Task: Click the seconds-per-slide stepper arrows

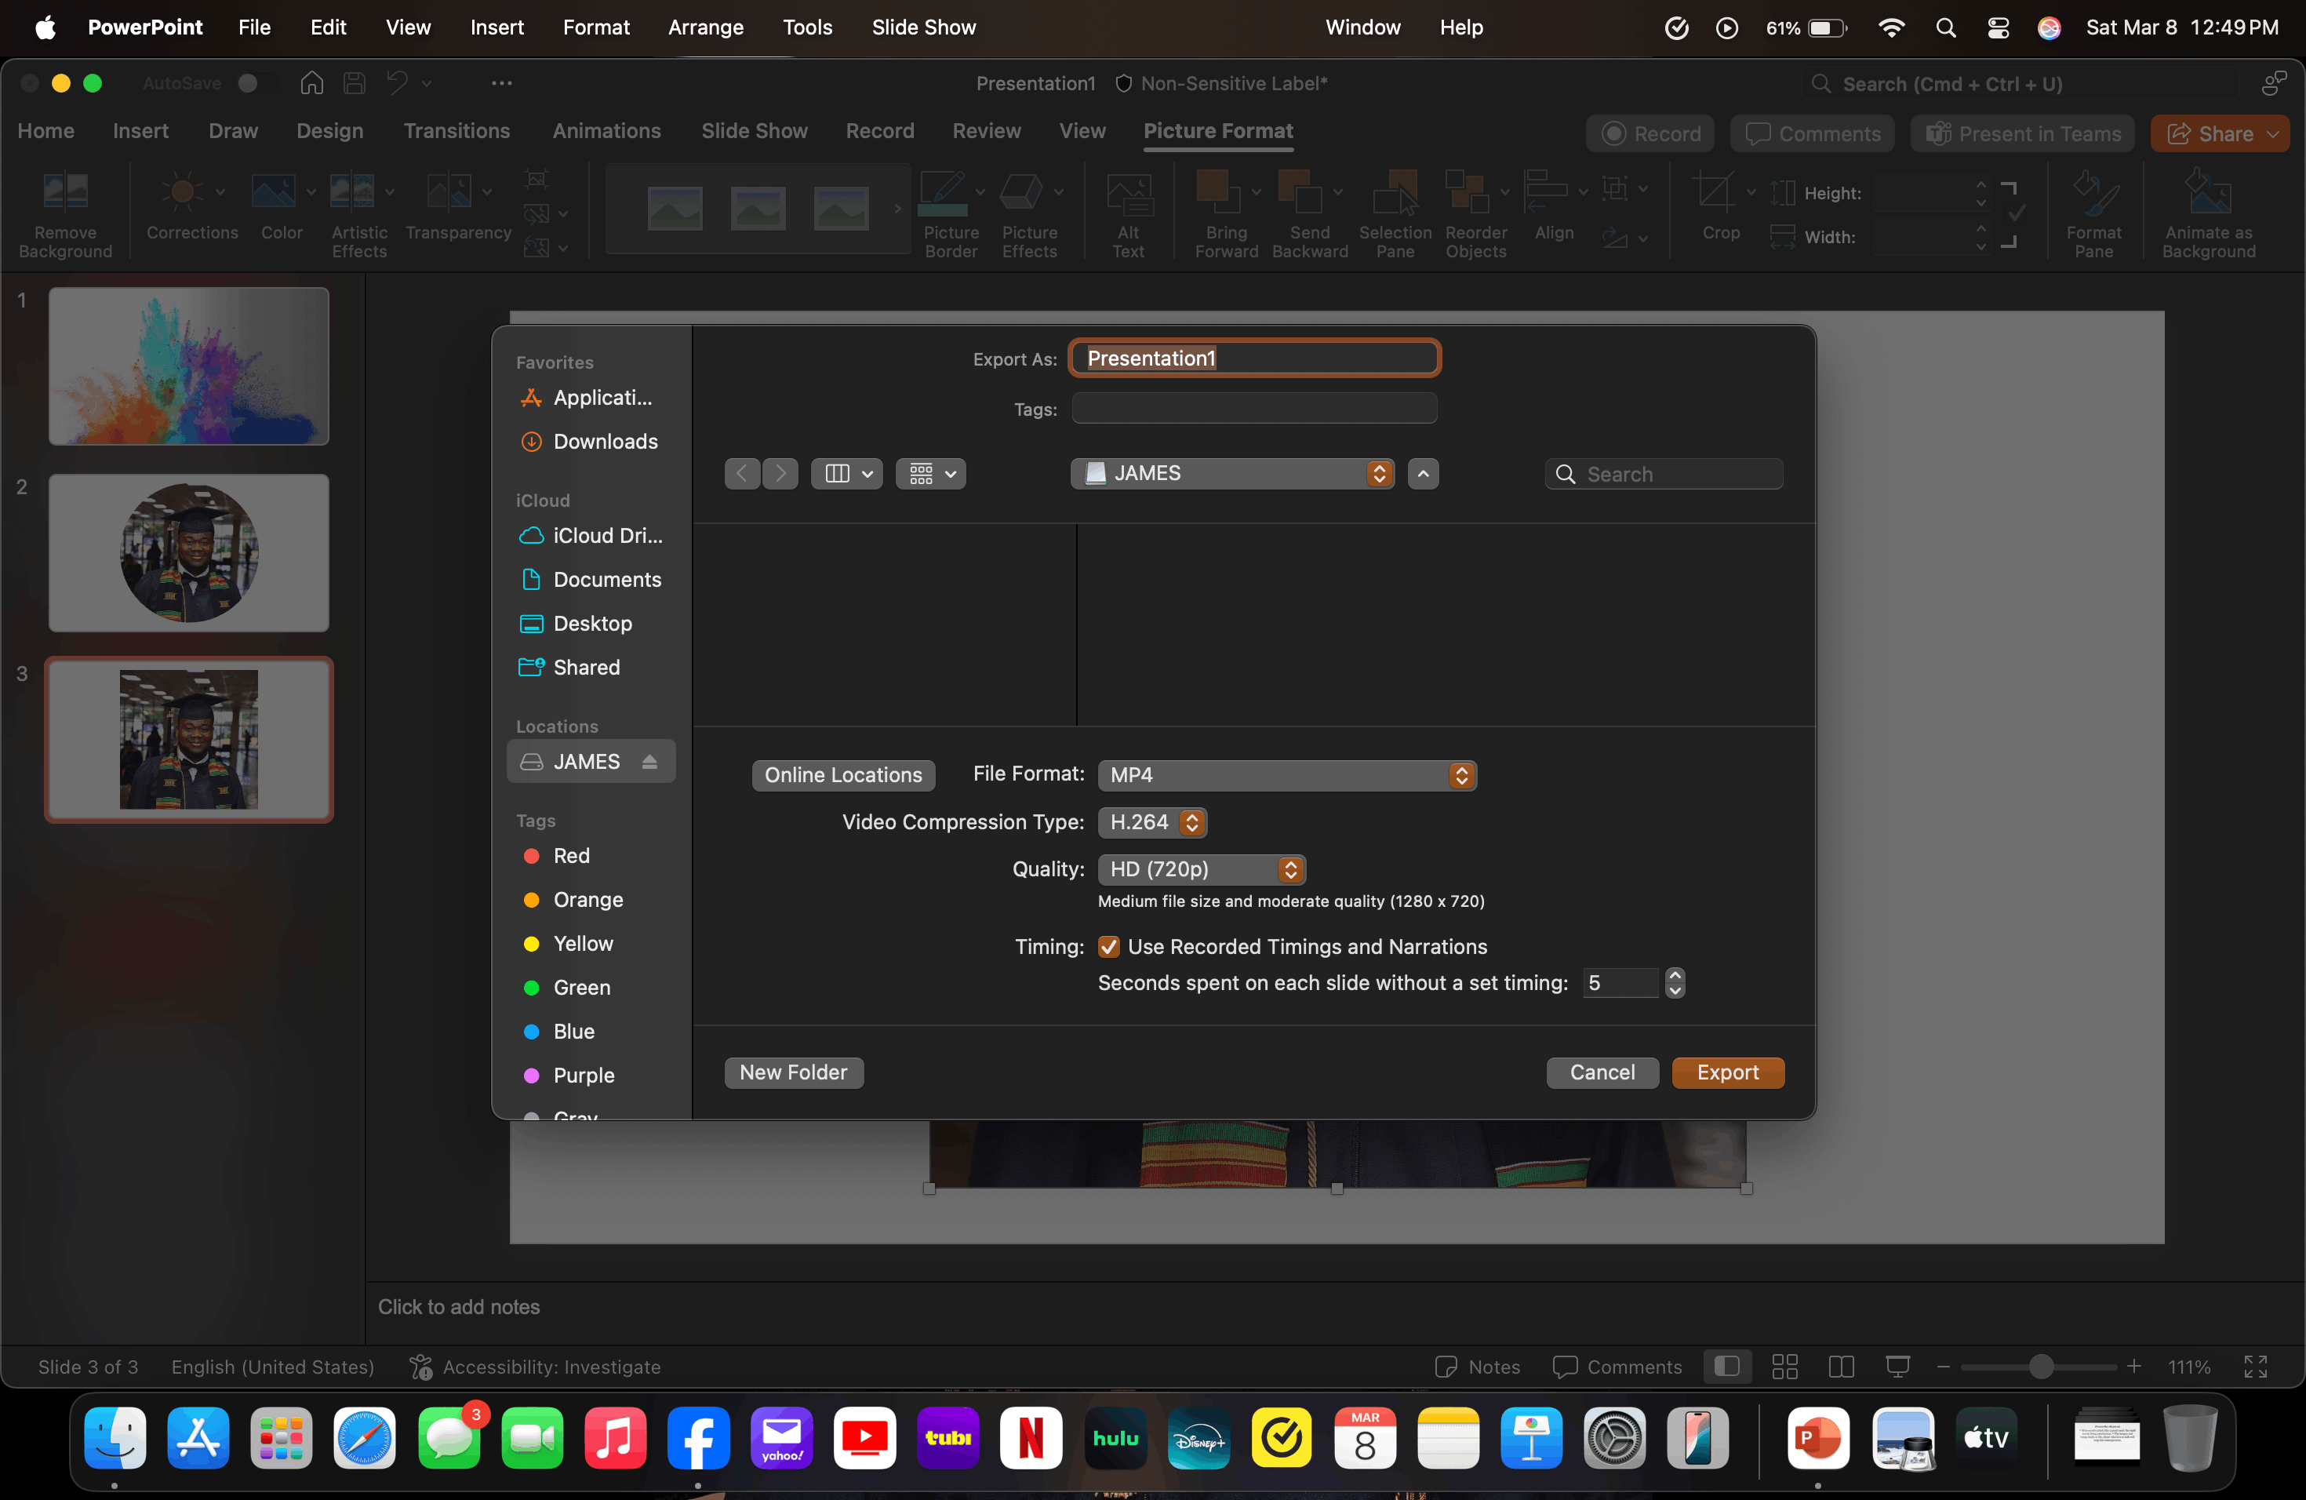Action: pyautogui.click(x=1675, y=982)
